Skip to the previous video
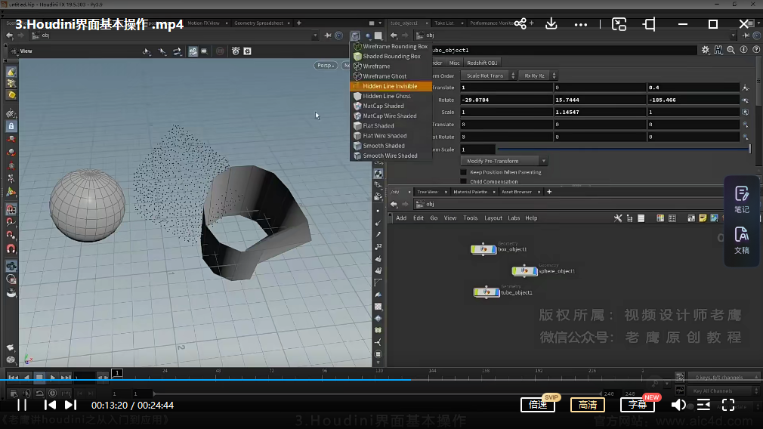 point(50,405)
